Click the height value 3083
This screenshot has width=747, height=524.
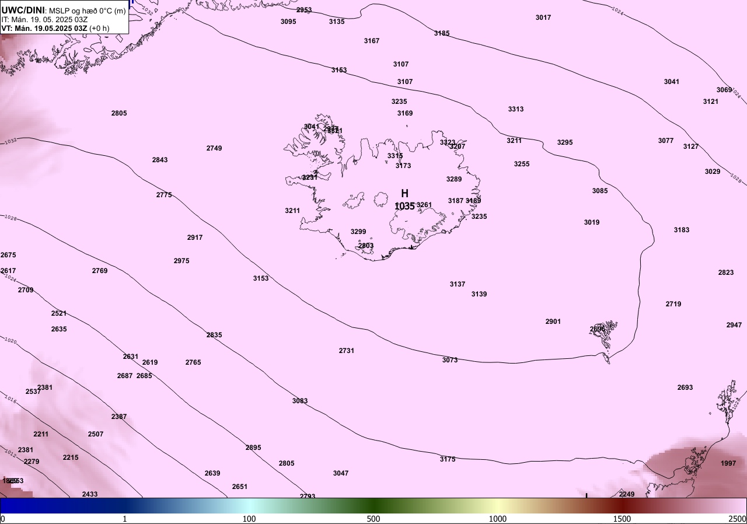(x=300, y=401)
